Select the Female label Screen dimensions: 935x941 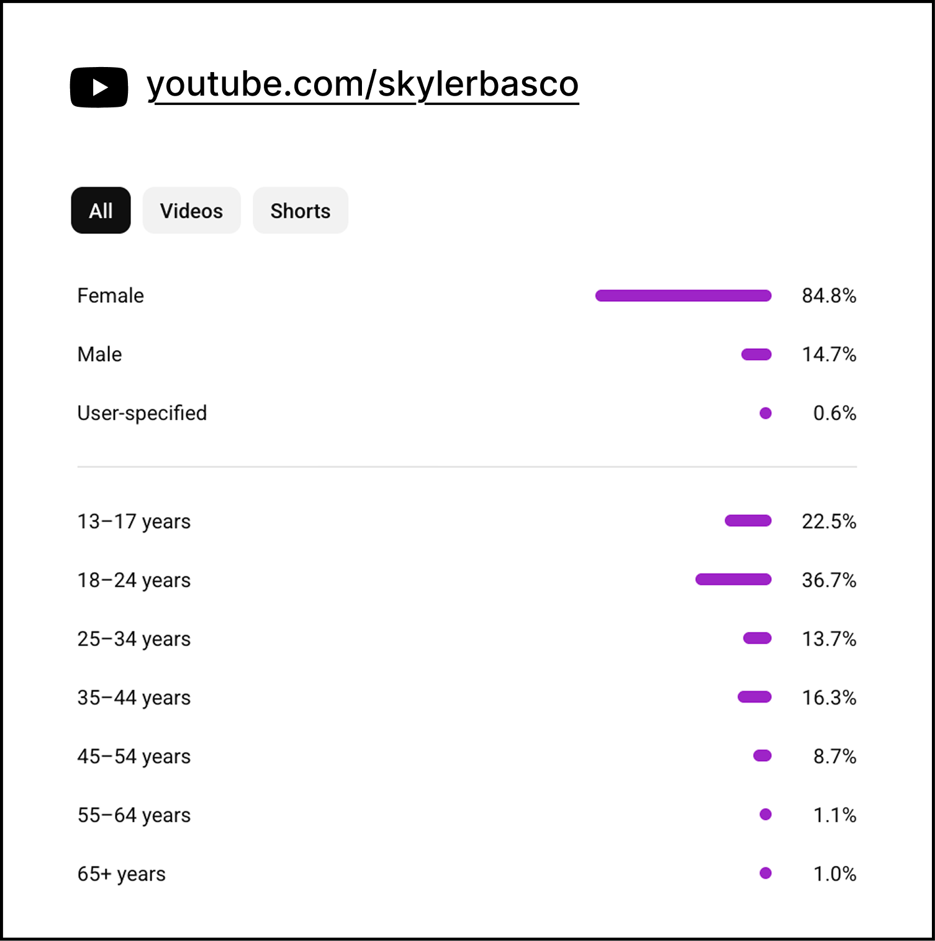111,295
